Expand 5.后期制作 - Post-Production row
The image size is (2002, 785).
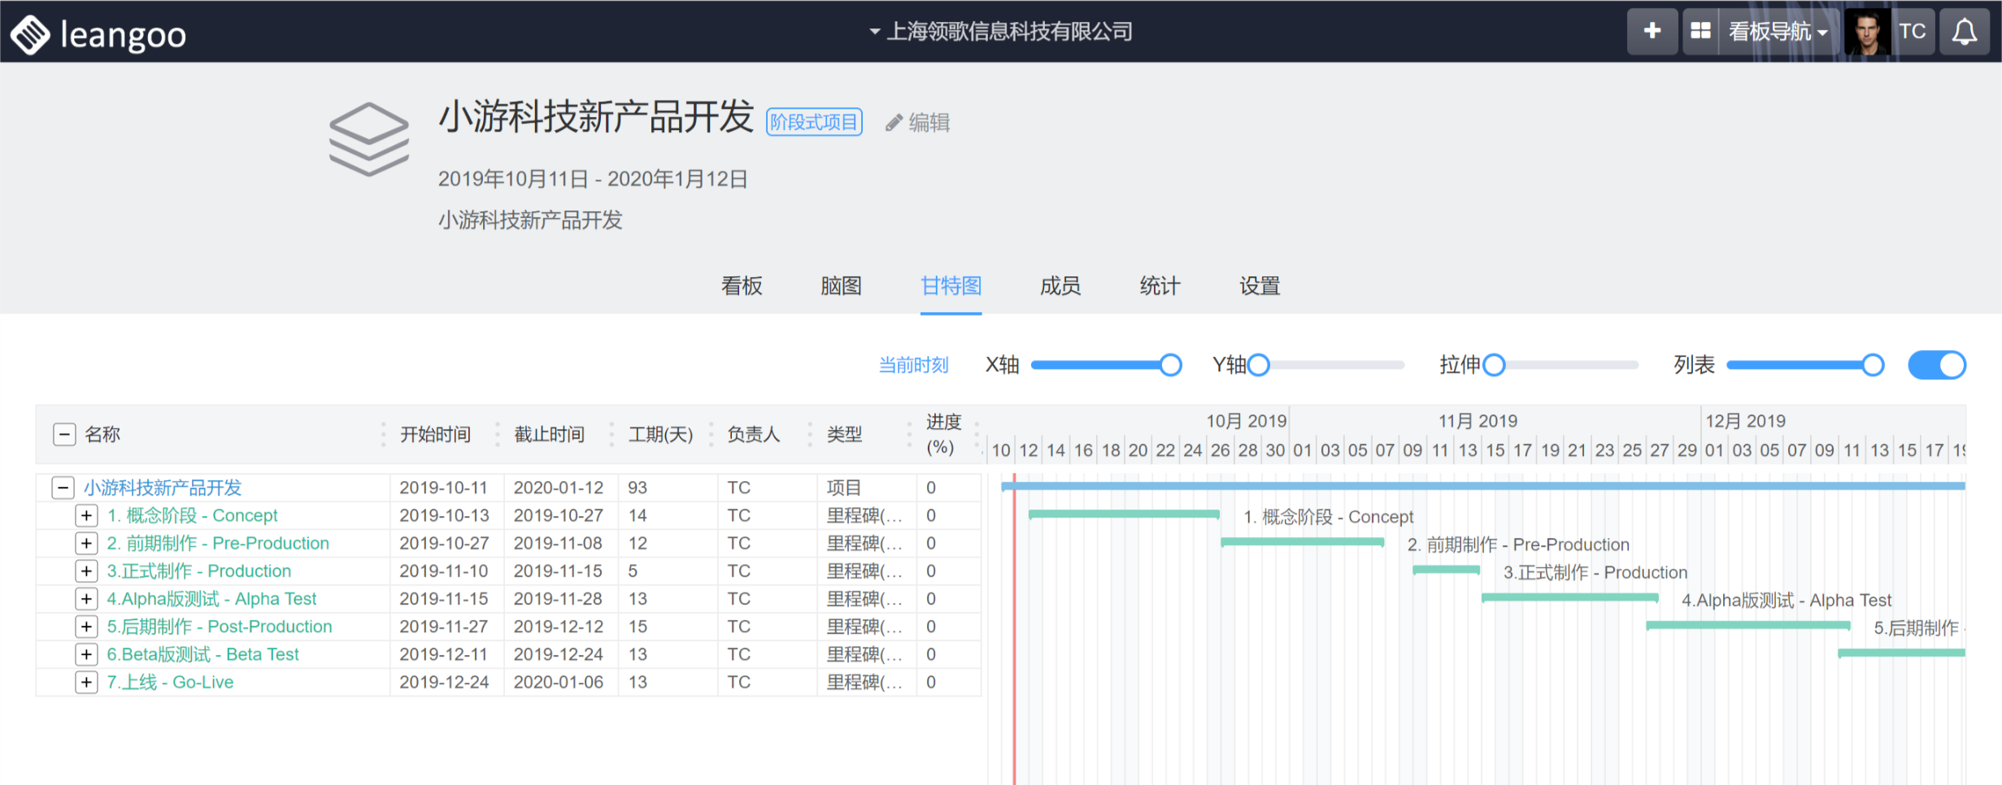(86, 627)
